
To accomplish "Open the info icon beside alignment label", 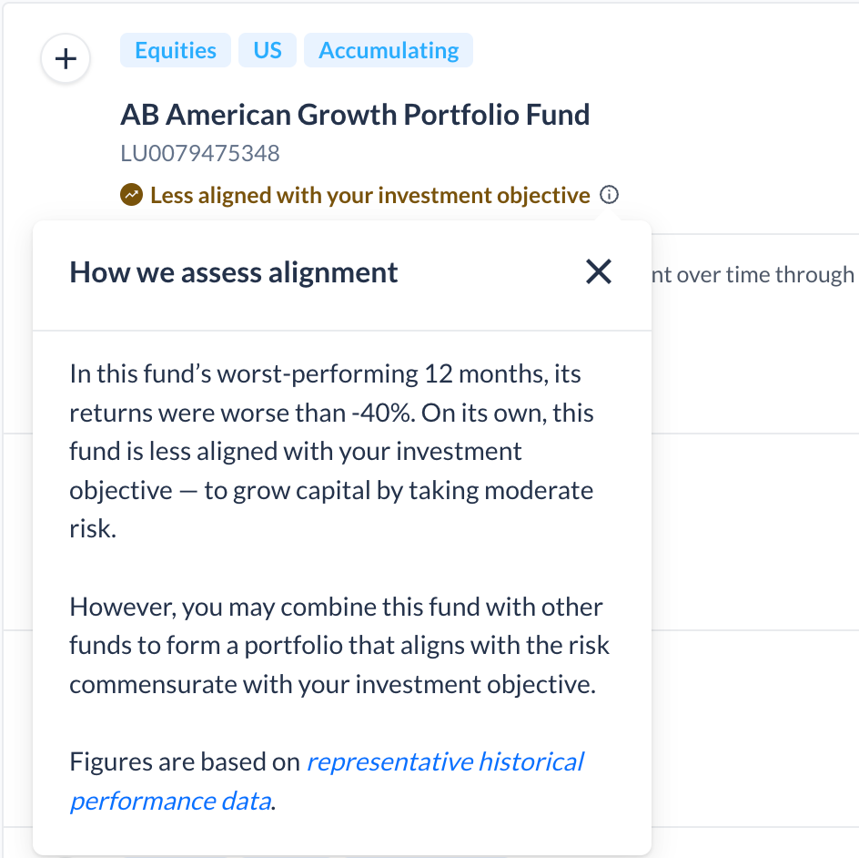I will pyautogui.click(x=609, y=195).
